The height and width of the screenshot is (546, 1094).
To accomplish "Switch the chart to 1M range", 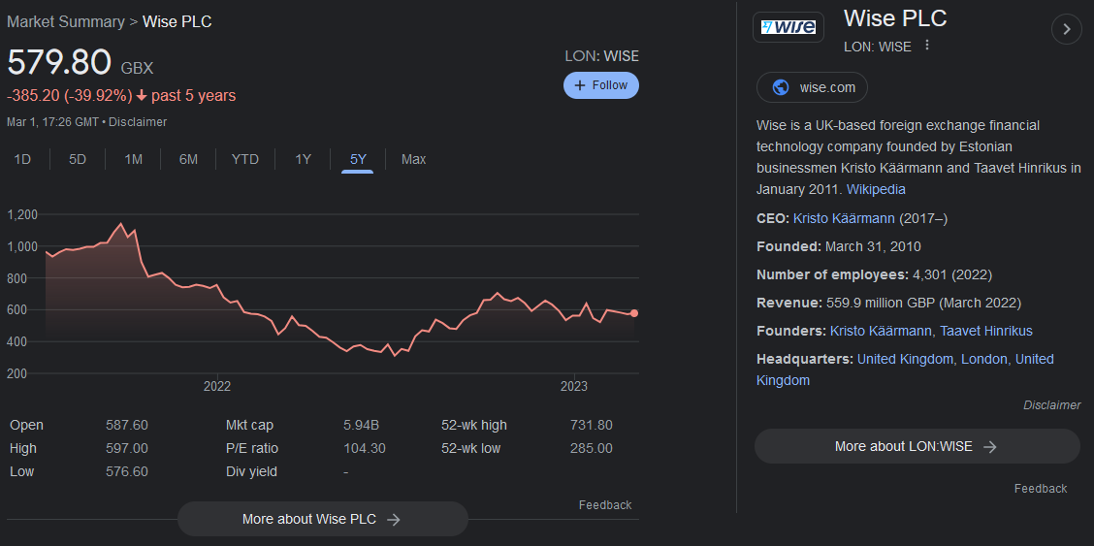I will (x=133, y=159).
